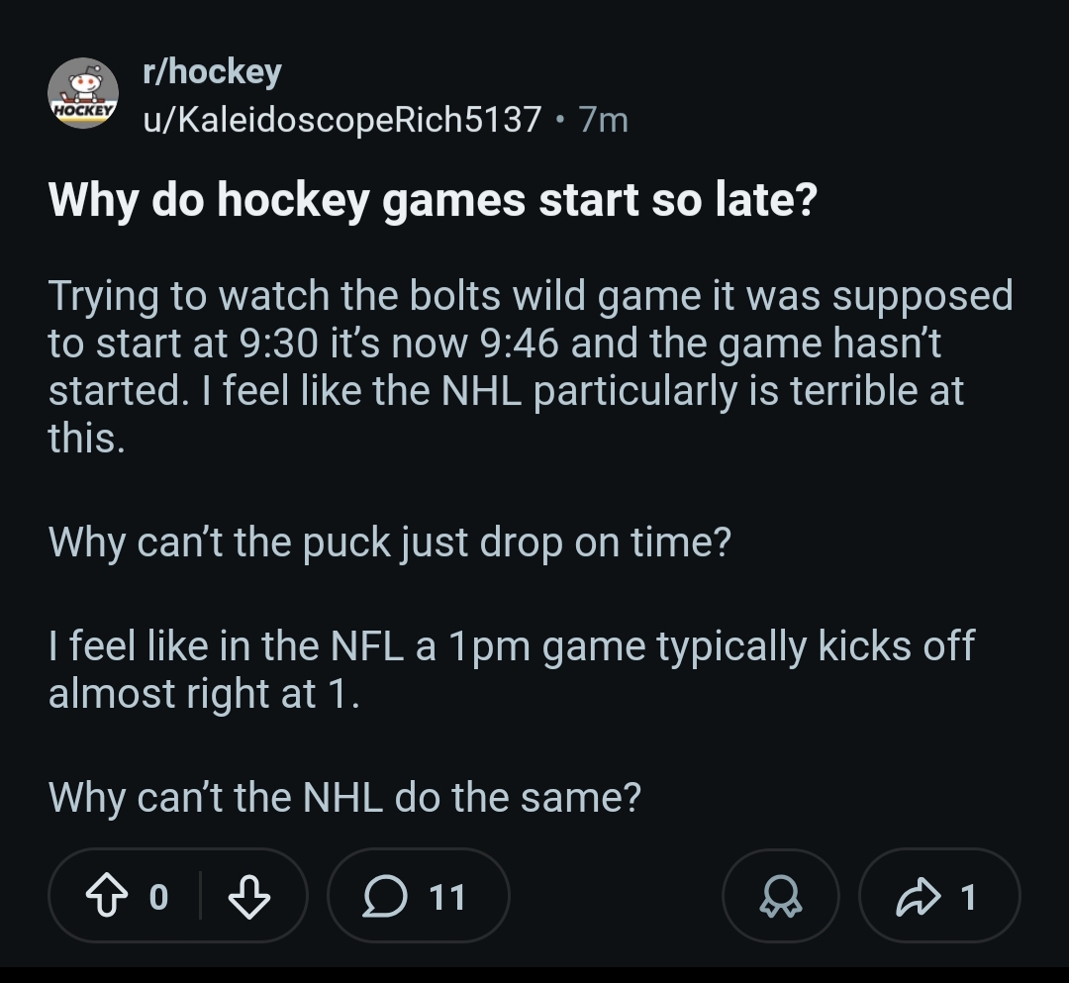
Task: Click the 7m post timestamp
Action: 604,120
